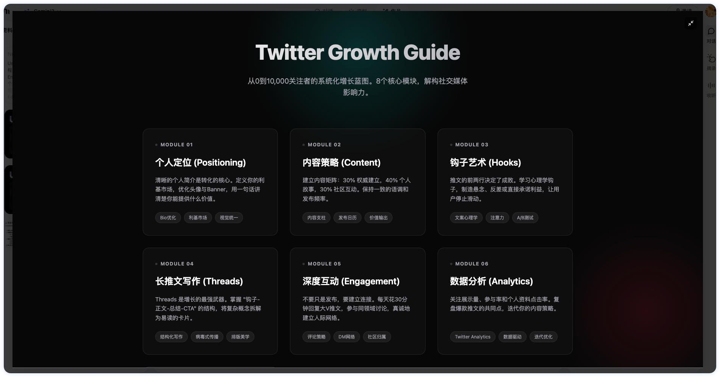
Task: Click the 文案心理学 tag
Action: pyautogui.click(x=466, y=218)
